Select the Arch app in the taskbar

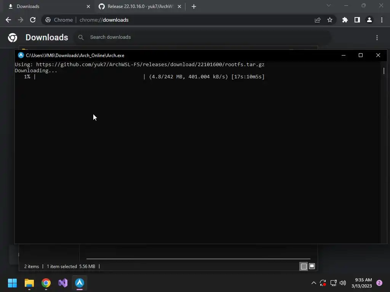[x=80, y=283]
